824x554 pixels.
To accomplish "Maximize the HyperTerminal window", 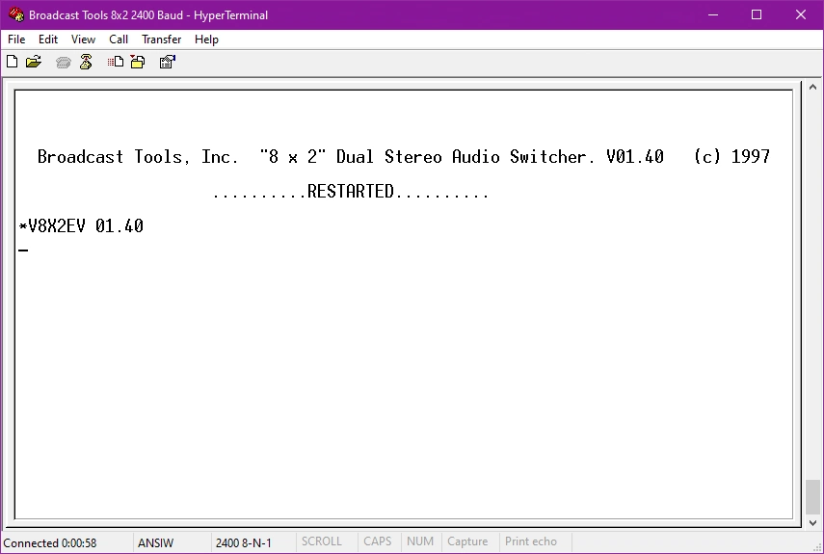I will tap(757, 14).
